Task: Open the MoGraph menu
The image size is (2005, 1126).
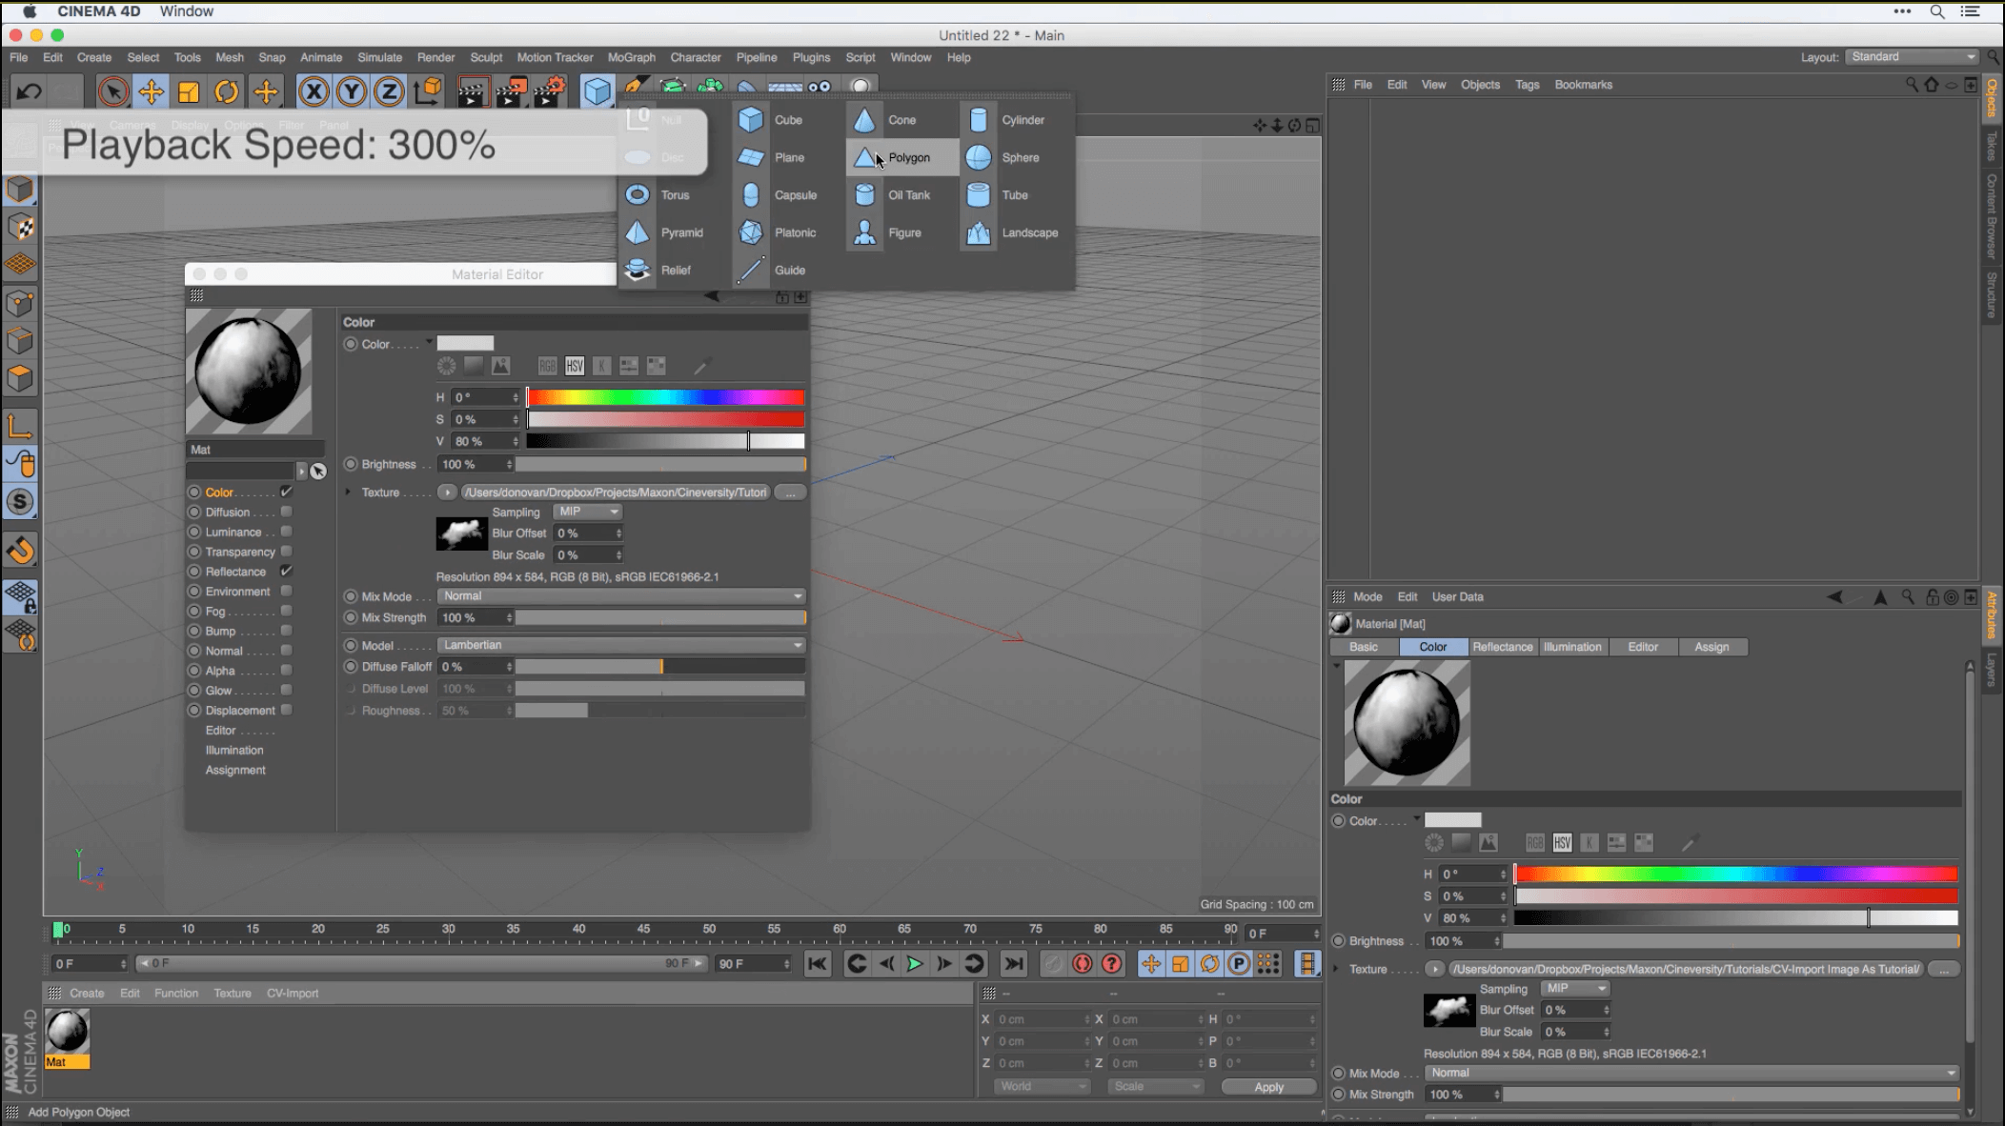Action: pyautogui.click(x=631, y=57)
